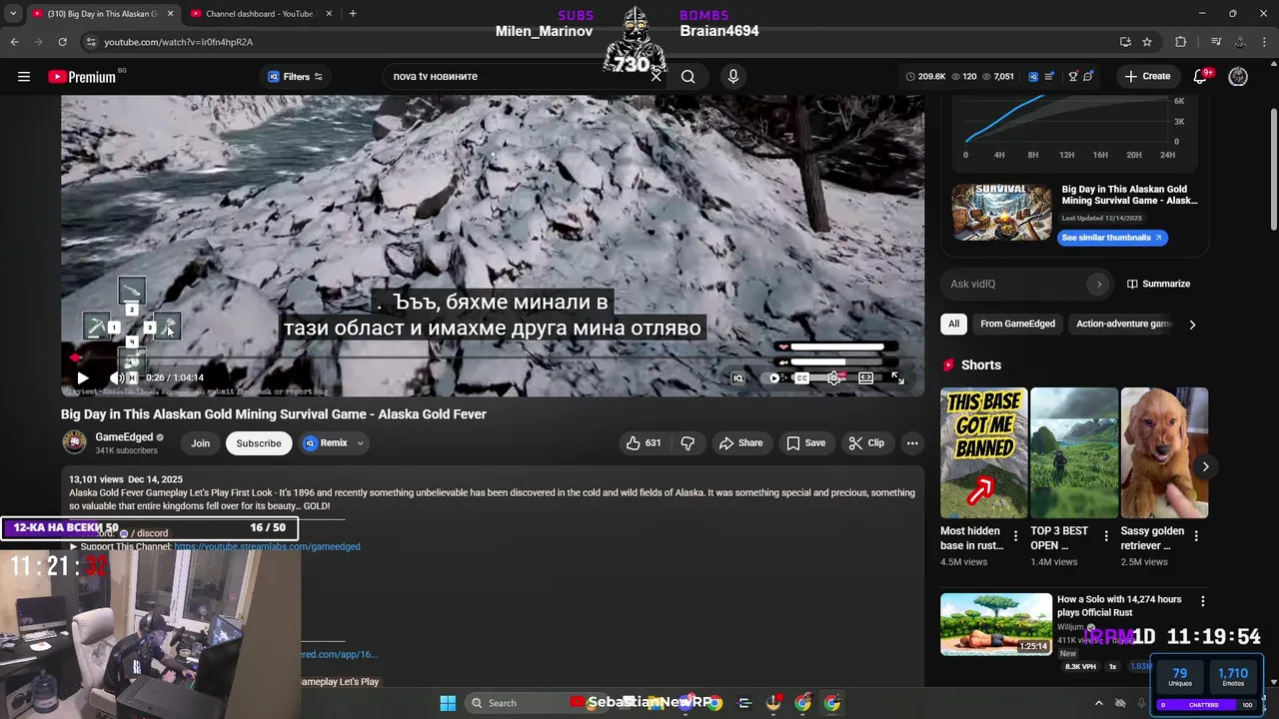
Task: Open Chrome extensions puzzle icon
Action: pos(1180,42)
